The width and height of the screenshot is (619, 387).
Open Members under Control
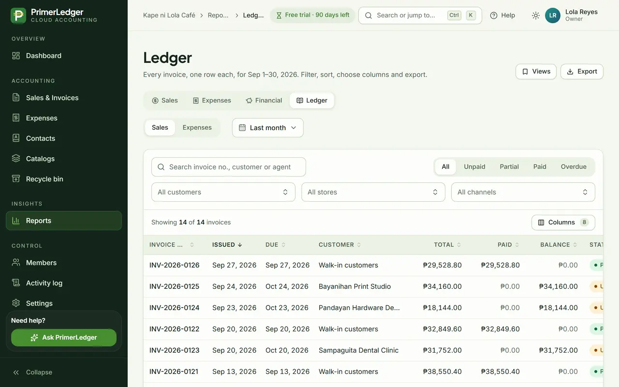click(x=64, y=263)
